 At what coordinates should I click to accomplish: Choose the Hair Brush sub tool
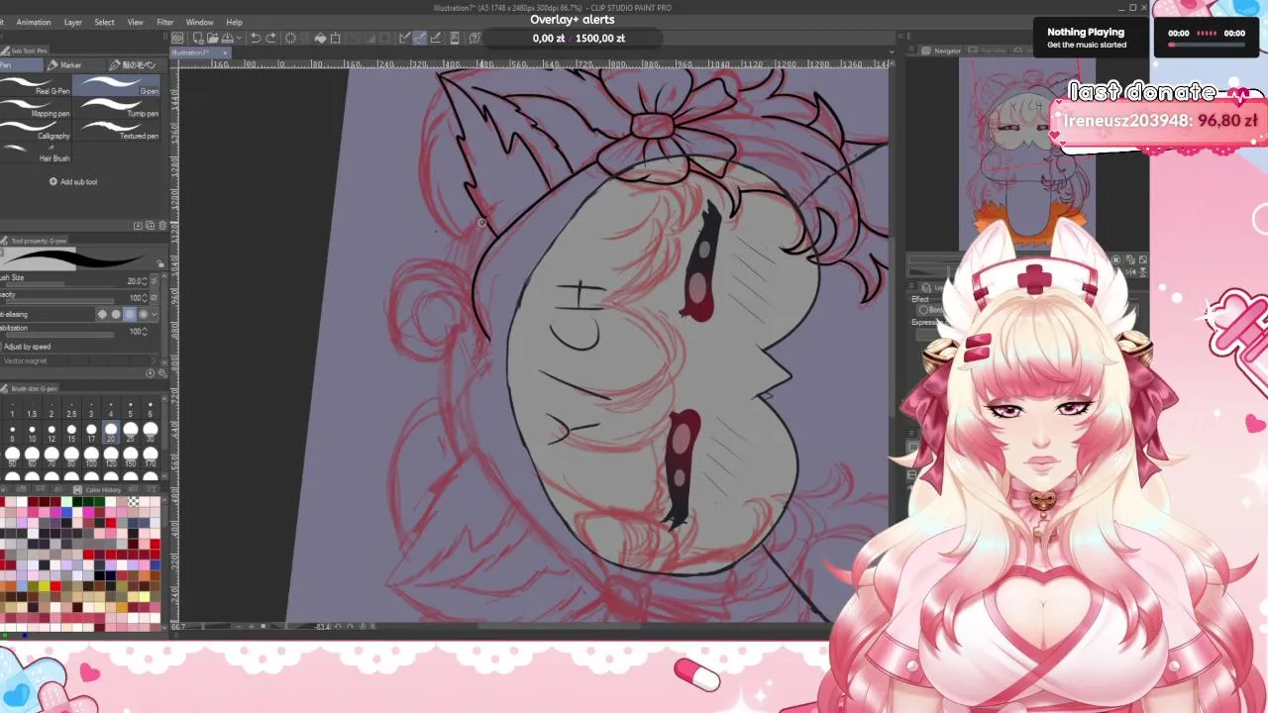tap(38, 153)
